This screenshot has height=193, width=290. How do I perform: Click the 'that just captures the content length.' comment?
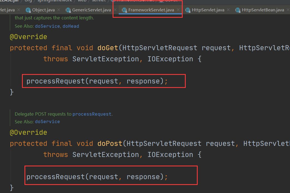point(54,18)
